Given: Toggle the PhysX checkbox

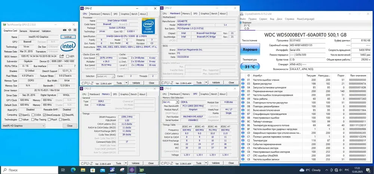Looking at the screenshot, I should tap(49, 119).
